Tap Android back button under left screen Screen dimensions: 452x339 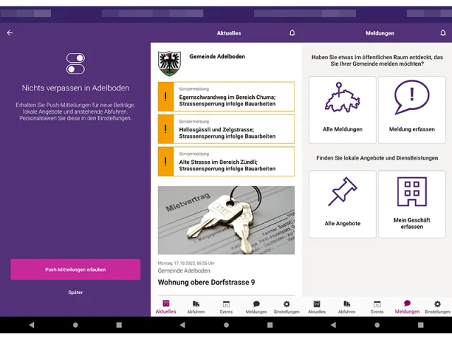(32, 325)
